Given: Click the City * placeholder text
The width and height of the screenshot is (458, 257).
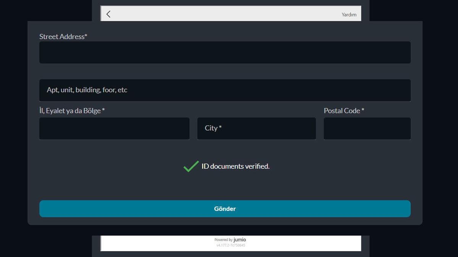Looking at the screenshot, I should [x=213, y=128].
